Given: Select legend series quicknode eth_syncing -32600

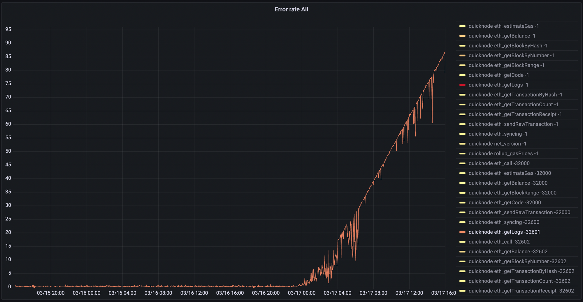Looking at the screenshot, I should tap(504, 222).
